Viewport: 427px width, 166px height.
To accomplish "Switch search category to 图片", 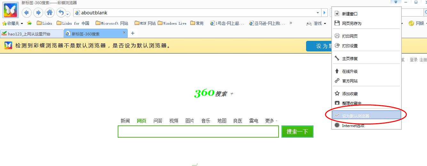I will (x=190, y=121).
